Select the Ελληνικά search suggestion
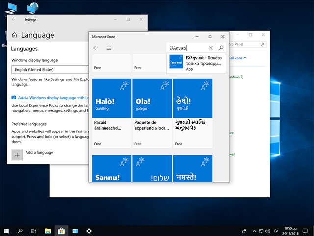 click(x=196, y=63)
